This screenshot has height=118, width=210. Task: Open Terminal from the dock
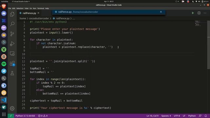[x=4, y=78]
